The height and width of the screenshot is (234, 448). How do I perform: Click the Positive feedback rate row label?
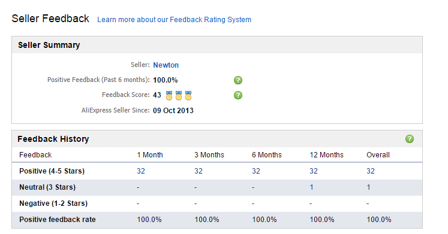tap(58, 220)
